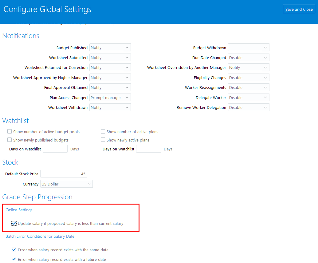The width and height of the screenshot is (318, 263).
Task: Expand the Due Date Changed dropdown
Action: [249, 58]
